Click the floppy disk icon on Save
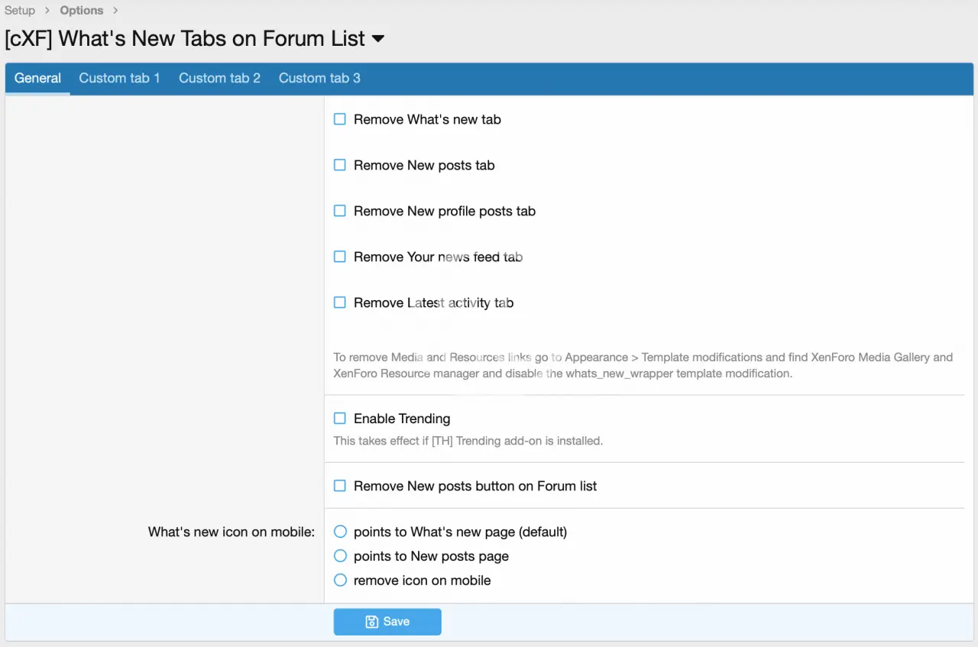The width and height of the screenshot is (978, 647). click(372, 622)
